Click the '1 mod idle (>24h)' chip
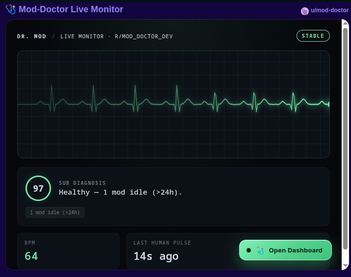 [x=55, y=212]
